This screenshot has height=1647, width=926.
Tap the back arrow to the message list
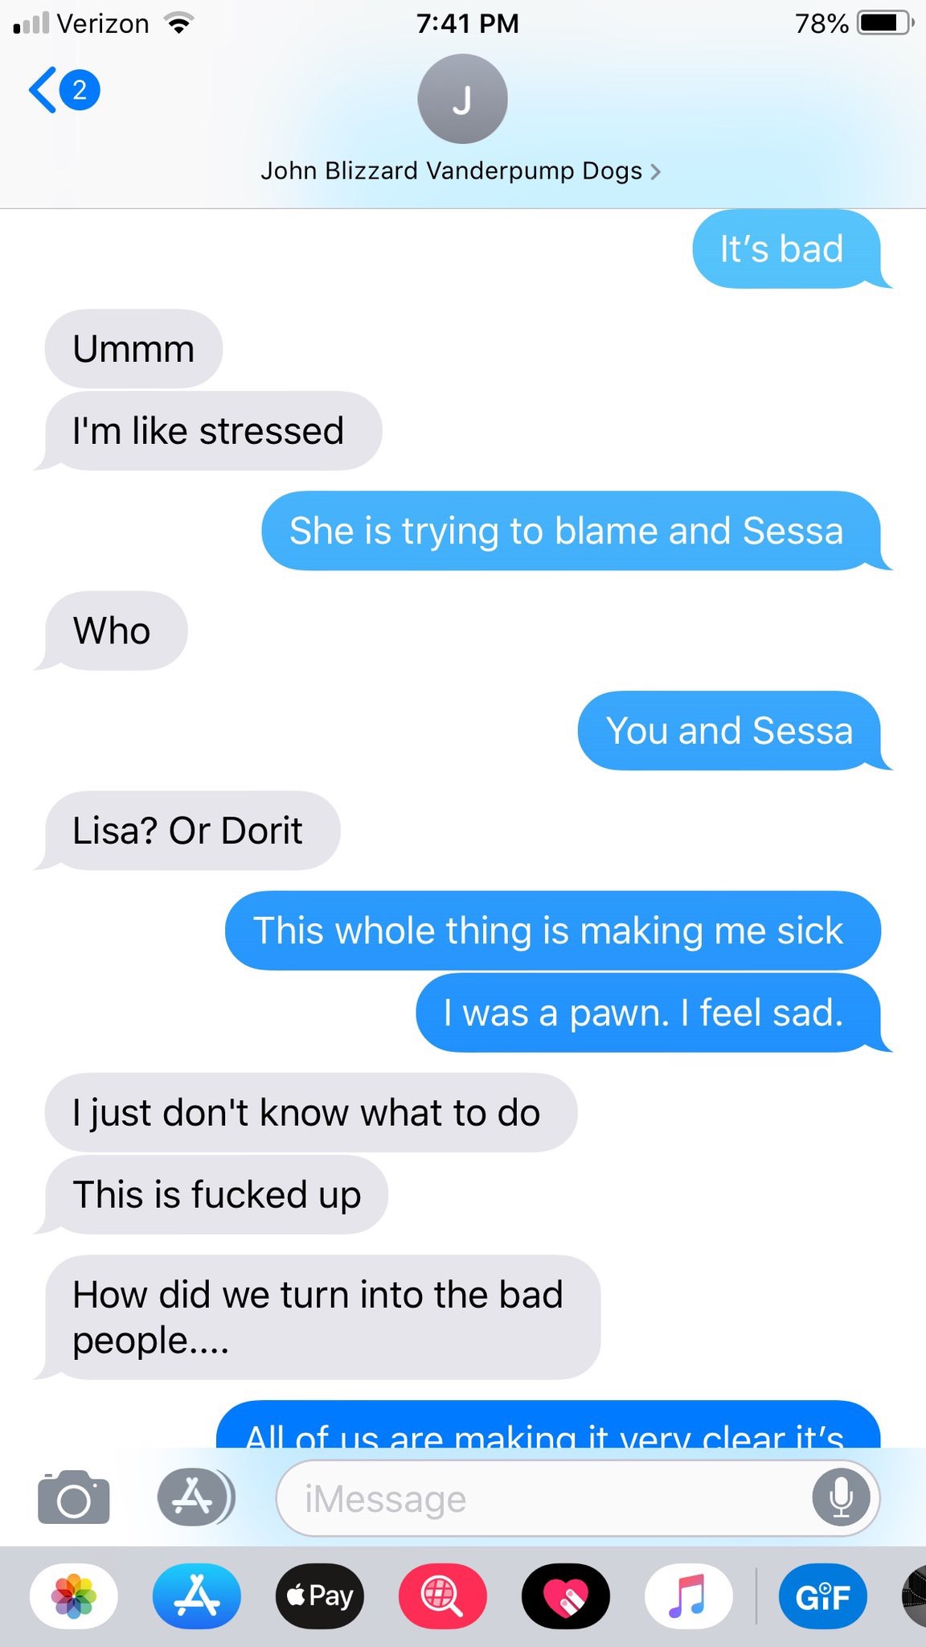tap(42, 89)
